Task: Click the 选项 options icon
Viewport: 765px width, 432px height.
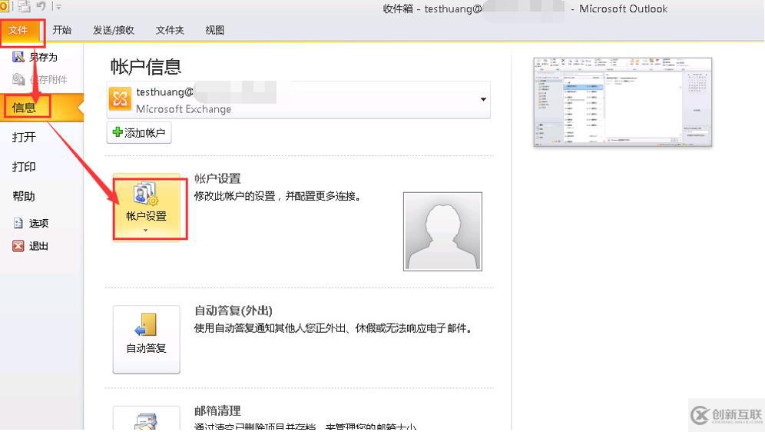Action: pyautogui.click(x=18, y=223)
